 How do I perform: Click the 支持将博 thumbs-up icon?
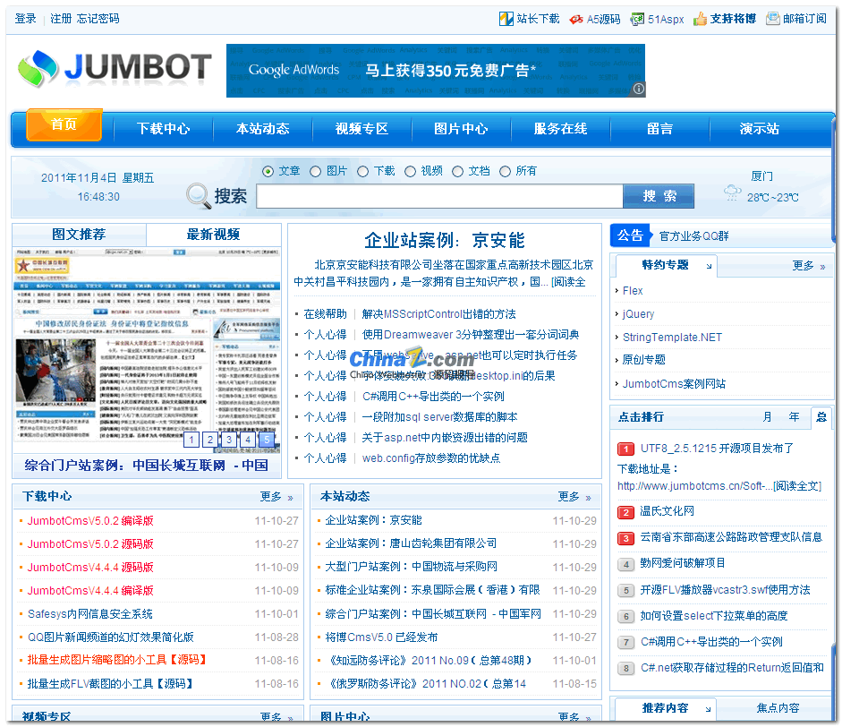tap(700, 19)
